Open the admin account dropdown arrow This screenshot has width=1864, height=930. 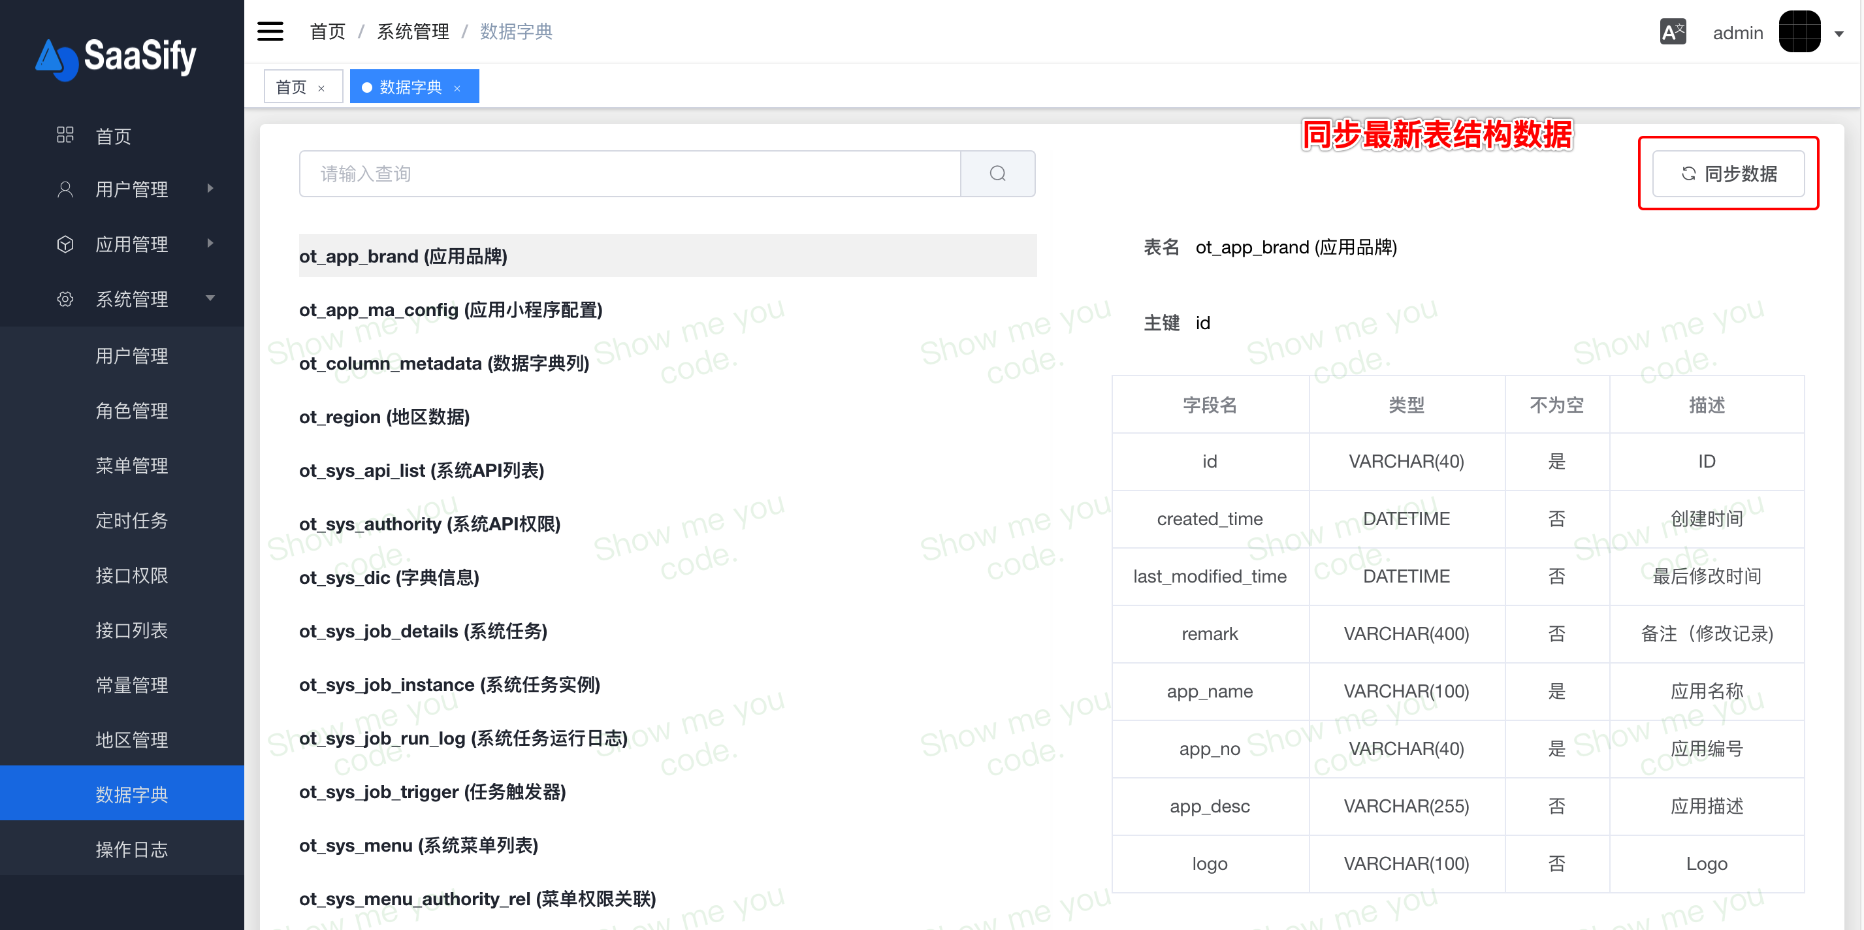[x=1839, y=34]
